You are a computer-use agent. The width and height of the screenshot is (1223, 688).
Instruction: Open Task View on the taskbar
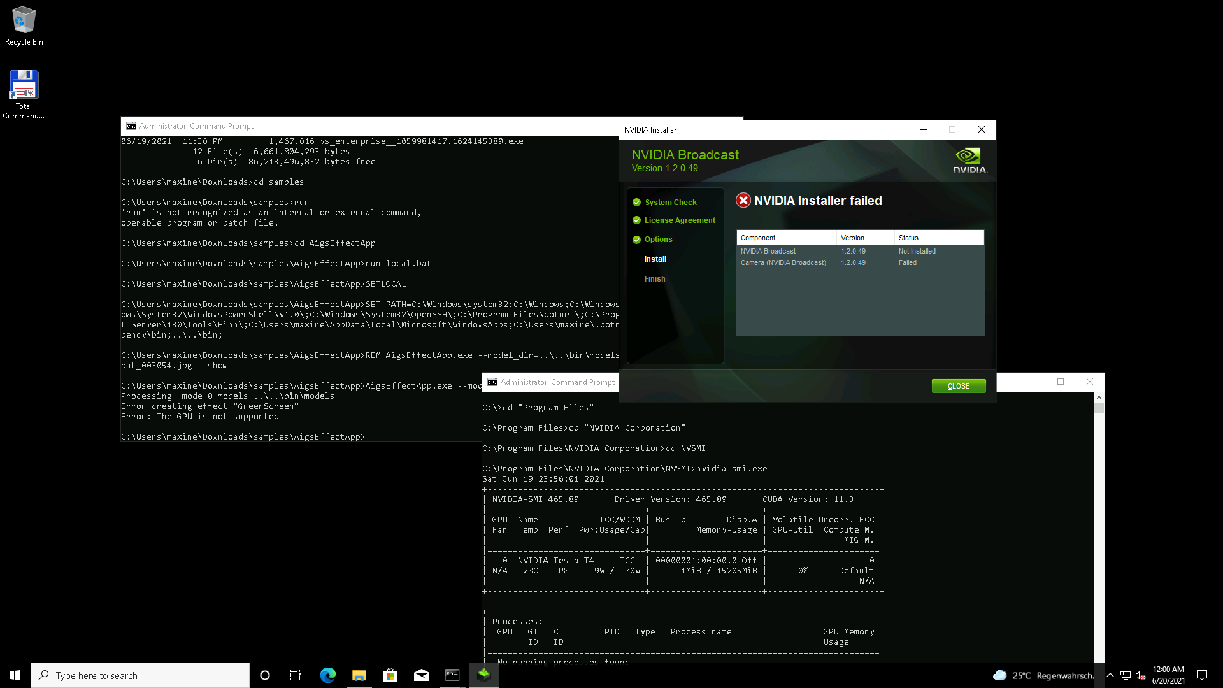click(x=296, y=675)
